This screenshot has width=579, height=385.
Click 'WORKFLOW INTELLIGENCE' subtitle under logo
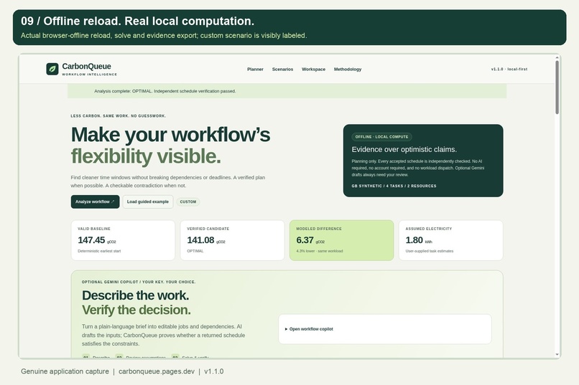[89, 75]
